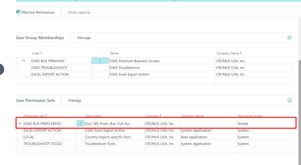Screen dimensions: 301x165
Task: Sort user groups by Code column
Action: [x=37, y=53]
